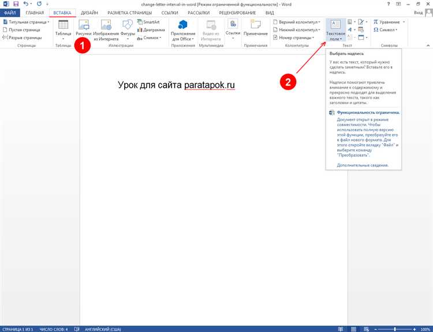Image resolution: width=433 pixels, height=332 pixels.
Task: Click the proofing errors icon in status bar
Action: 77,329
